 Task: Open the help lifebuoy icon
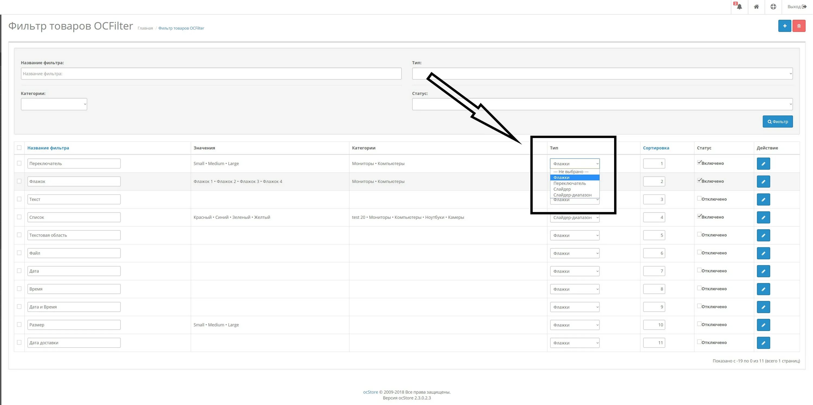pyautogui.click(x=773, y=7)
